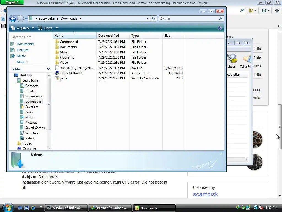
Task: Click the Internet Explorer quick launch icon
Action: click(33, 208)
